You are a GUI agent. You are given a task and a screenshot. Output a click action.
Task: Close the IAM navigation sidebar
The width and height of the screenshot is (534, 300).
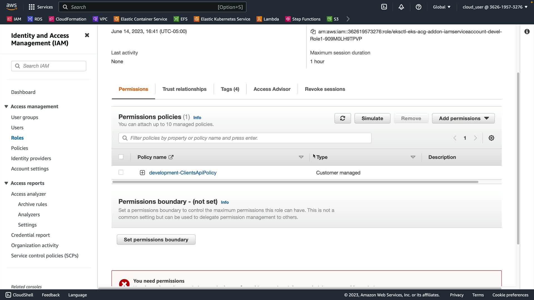[87, 35]
